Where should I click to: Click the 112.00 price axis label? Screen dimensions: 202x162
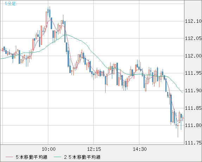tap(193, 56)
